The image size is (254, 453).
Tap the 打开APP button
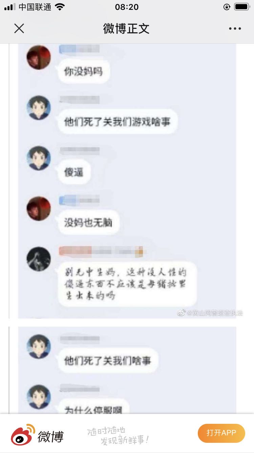(221, 433)
